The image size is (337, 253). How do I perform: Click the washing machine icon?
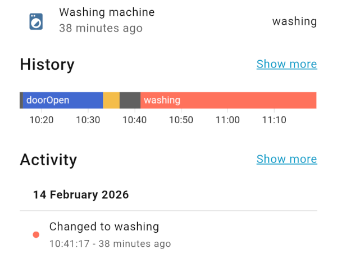36,21
